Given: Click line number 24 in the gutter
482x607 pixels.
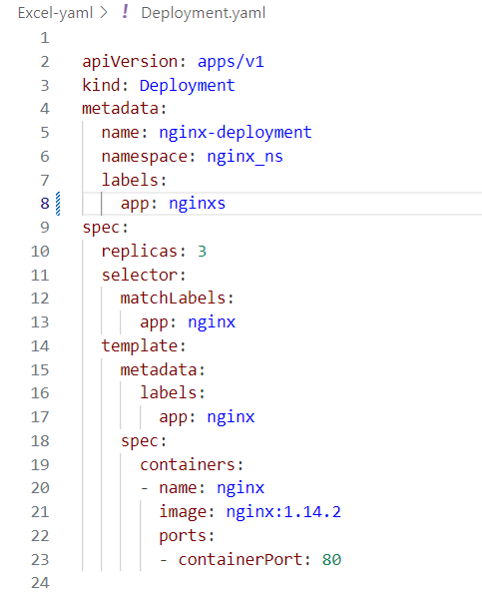Looking at the screenshot, I should tap(40, 583).
